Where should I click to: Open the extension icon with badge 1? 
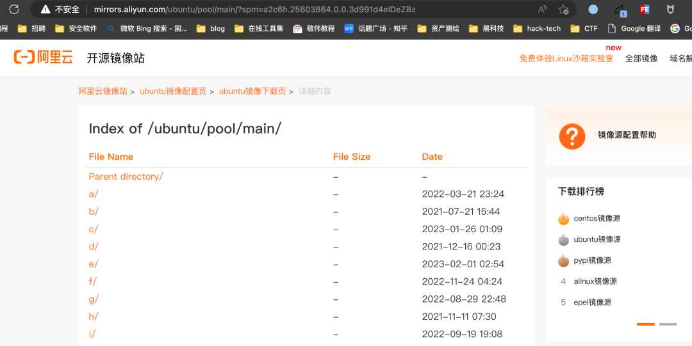[x=620, y=10]
